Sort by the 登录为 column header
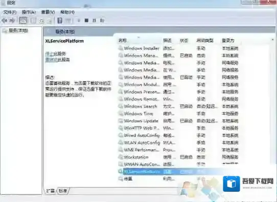Image resolution: width=277 pixels, height=202 pixels. click(228, 41)
